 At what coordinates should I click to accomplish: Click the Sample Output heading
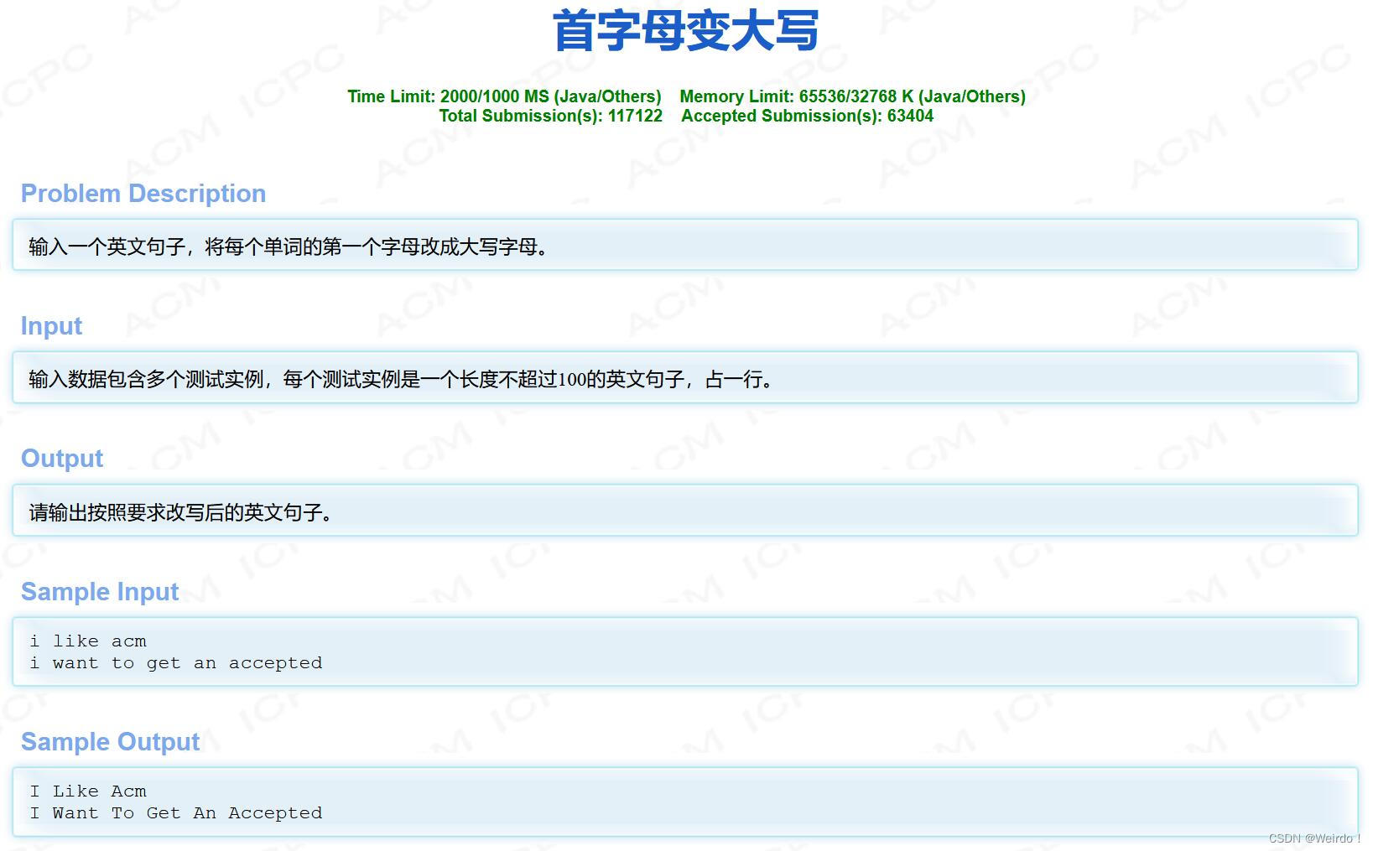(x=110, y=742)
